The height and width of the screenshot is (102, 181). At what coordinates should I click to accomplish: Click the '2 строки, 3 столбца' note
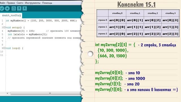click(158, 45)
